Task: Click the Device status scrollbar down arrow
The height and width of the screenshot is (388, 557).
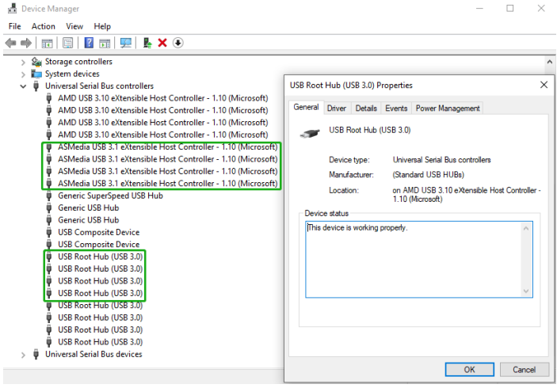Action: coord(526,291)
